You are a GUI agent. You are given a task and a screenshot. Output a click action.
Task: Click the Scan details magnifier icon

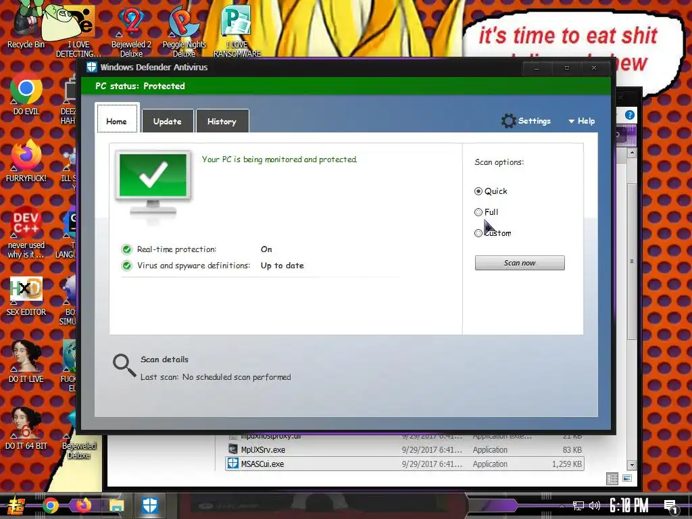(x=124, y=366)
